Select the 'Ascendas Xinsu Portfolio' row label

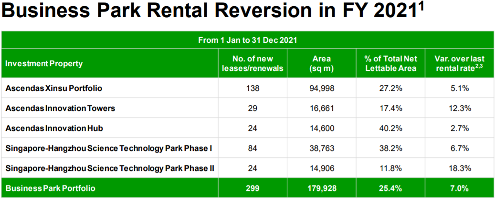(53, 89)
